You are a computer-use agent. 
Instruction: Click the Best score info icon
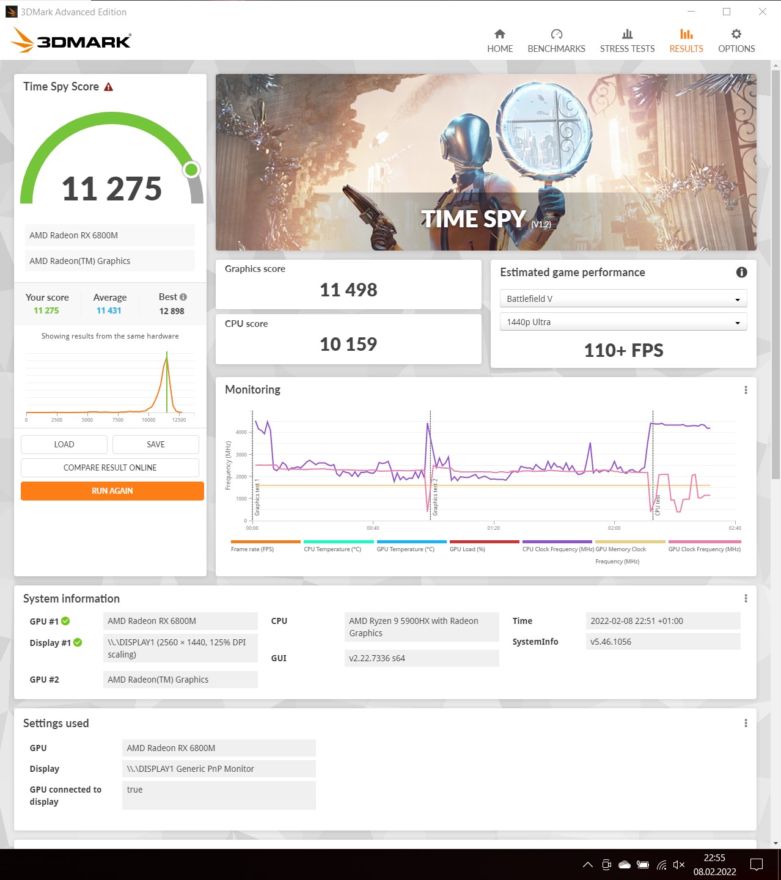(183, 297)
